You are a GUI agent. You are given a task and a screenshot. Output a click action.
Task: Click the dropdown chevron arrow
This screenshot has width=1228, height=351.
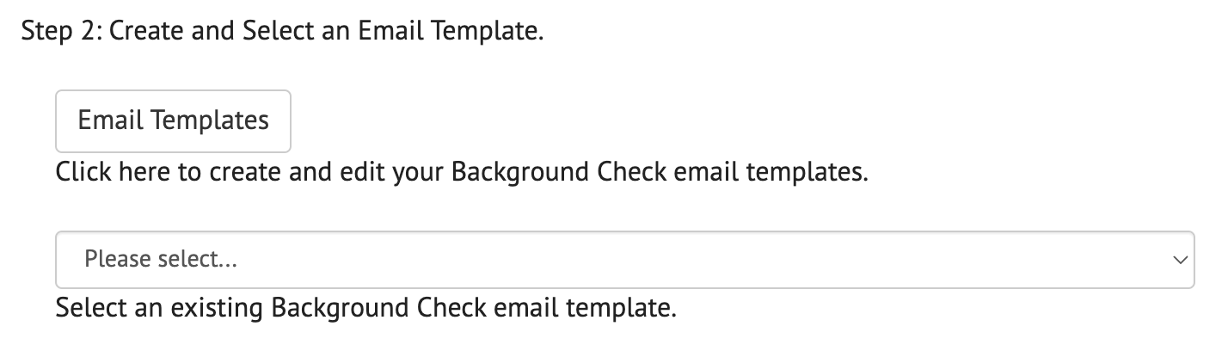click(x=1178, y=259)
